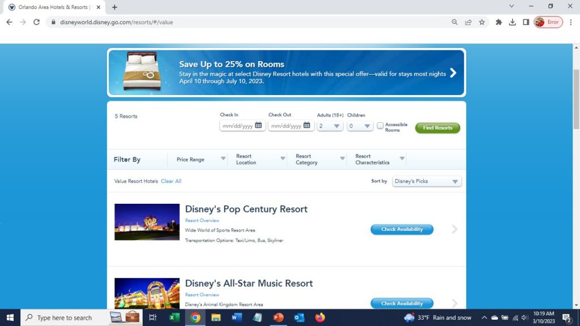Click Pop Century Resort thumbnail image
The width and height of the screenshot is (580, 326).
(x=147, y=222)
